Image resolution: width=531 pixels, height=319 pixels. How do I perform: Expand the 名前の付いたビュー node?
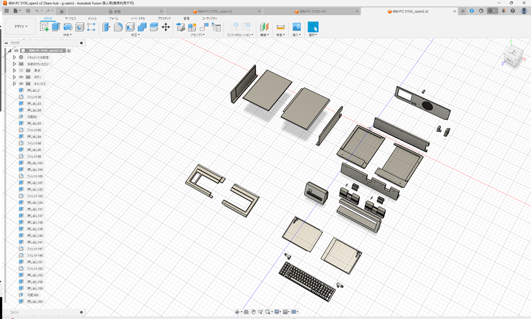click(x=15, y=64)
